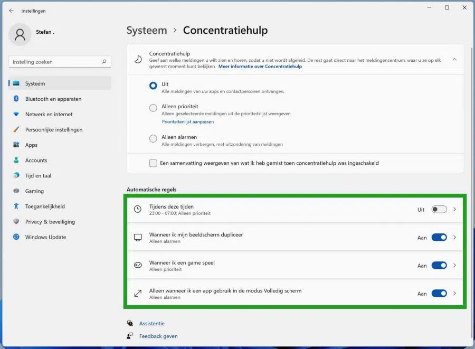Select the Uit radio button

pos(153,86)
